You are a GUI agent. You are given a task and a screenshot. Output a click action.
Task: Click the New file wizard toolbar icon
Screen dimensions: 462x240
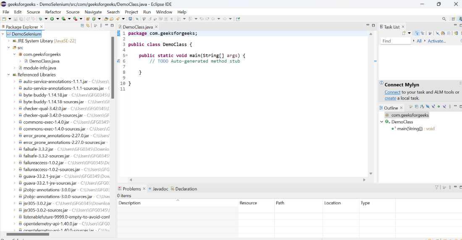[5, 19]
